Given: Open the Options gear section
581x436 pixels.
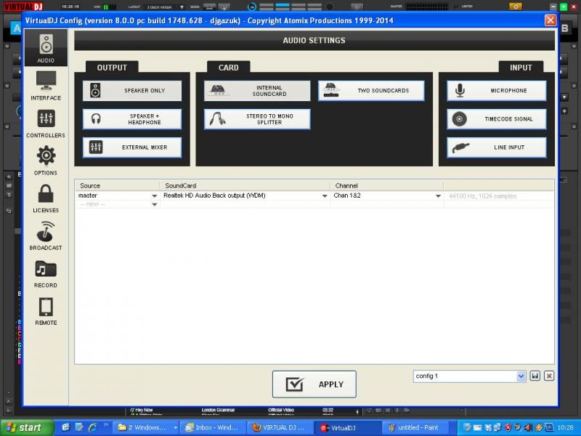Looking at the screenshot, I should point(46,161).
